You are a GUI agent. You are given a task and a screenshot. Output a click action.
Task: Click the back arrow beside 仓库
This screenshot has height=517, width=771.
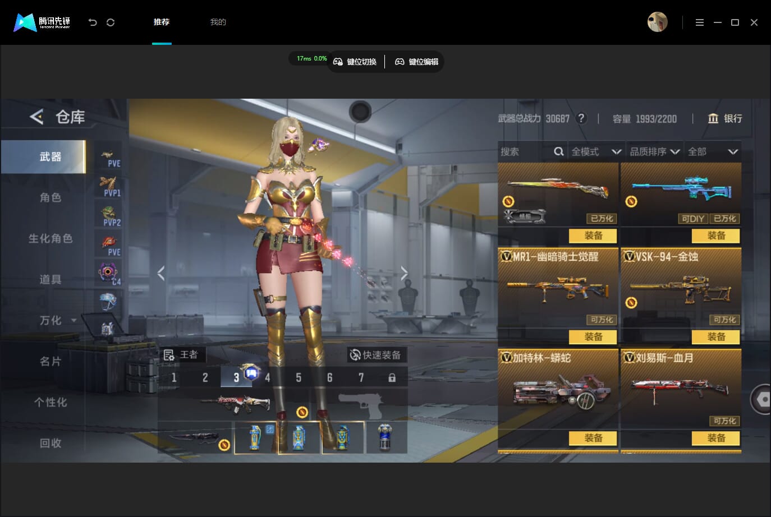36,117
